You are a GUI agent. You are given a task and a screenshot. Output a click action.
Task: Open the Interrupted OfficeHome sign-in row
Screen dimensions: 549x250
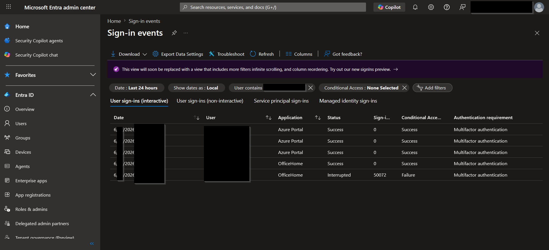(326, 175)
